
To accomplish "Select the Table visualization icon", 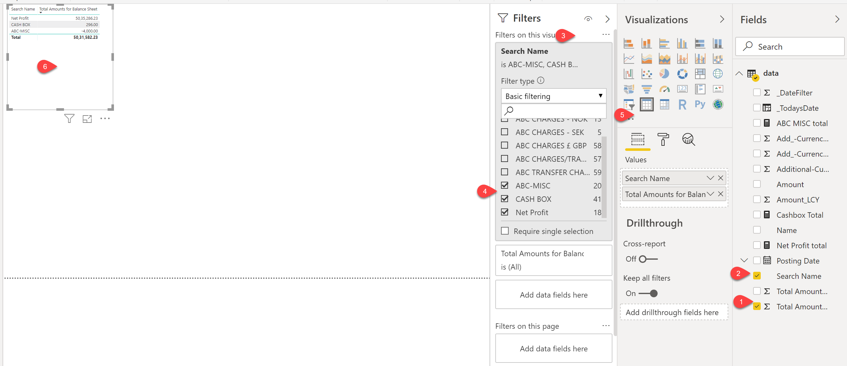I will 646,104.
